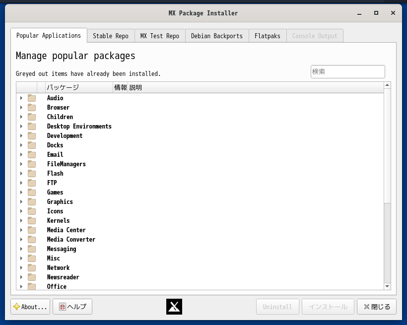Select the Graphics category label

pyautogui.click(x=60, y=201)
